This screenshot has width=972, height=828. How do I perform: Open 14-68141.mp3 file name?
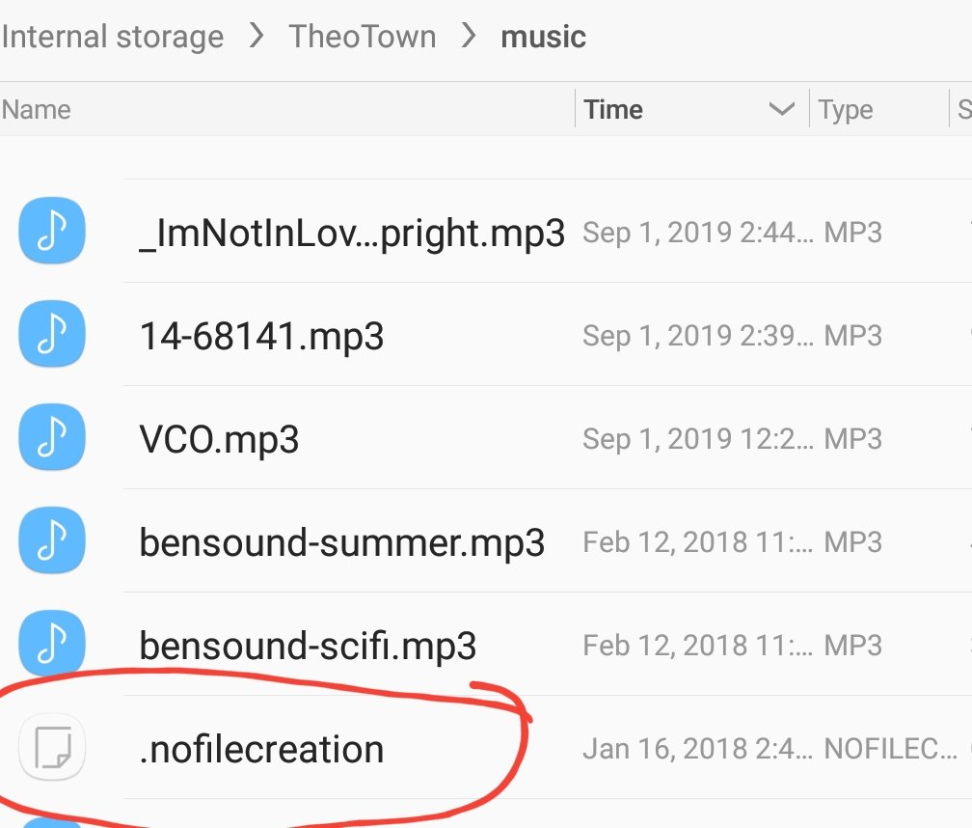pyautogui.click(x=261, y=337)
